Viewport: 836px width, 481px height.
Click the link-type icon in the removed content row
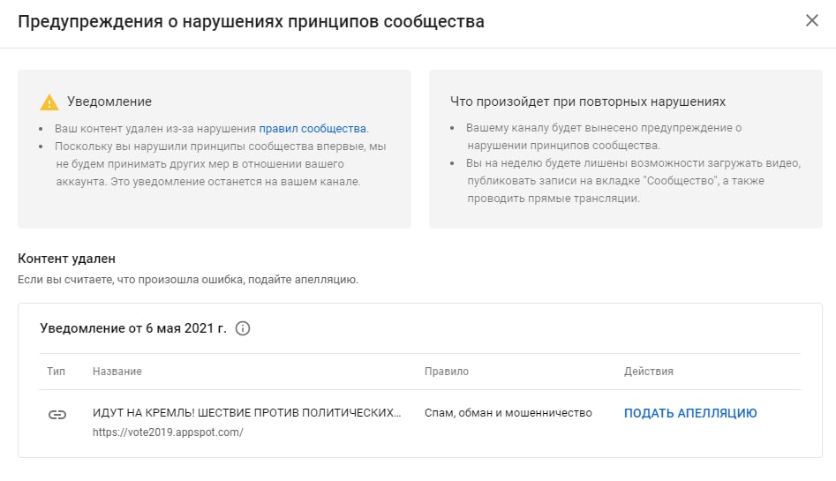point(57,414)
